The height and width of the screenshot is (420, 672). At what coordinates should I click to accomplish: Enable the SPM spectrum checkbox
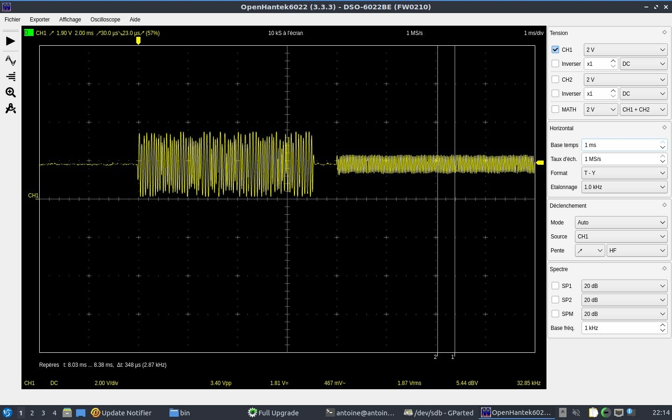pyautogui.click(x=555, y=314)
